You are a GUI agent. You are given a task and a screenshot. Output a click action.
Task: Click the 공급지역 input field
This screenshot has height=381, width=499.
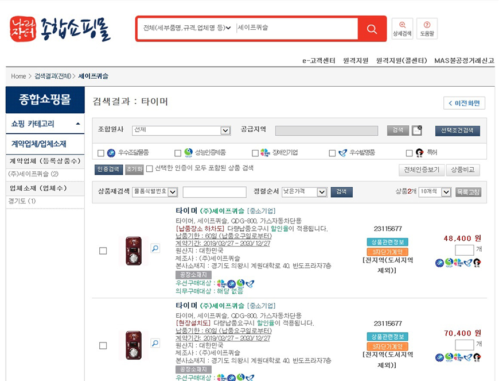(326, 130)
